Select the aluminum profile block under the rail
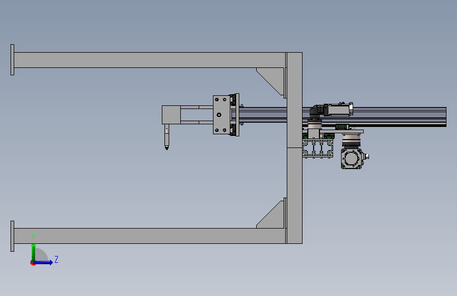Viewport: 457px width, 296px height. (318, 149)
